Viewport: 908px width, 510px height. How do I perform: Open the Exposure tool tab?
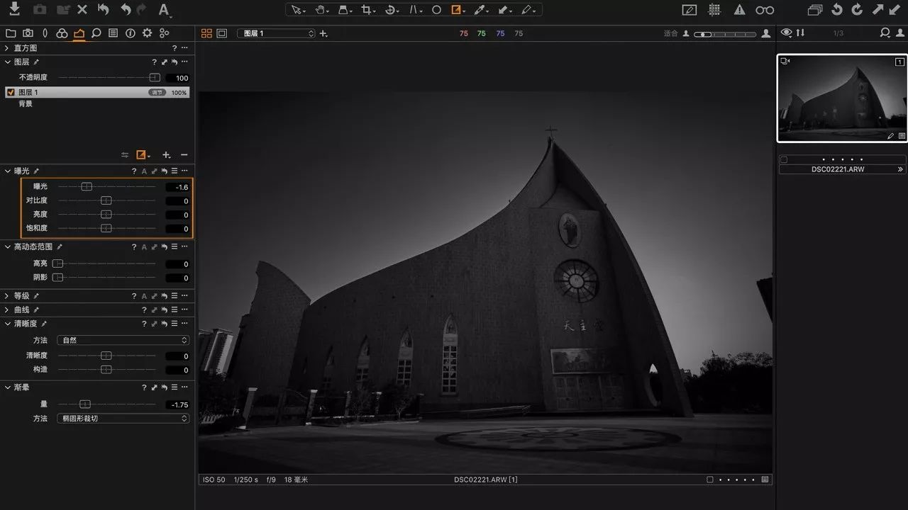coord(79,33)
